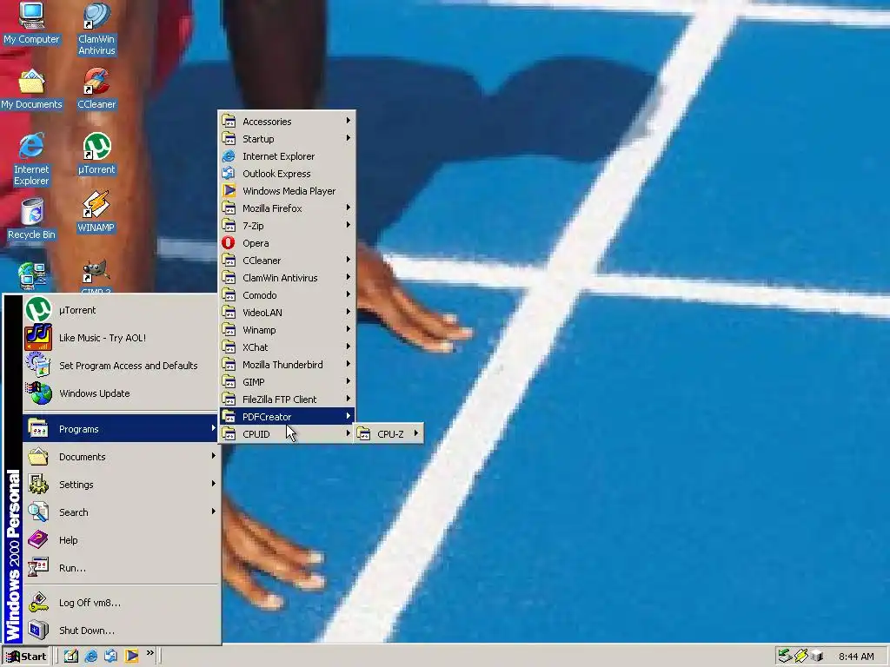Expand the Settings submenu arrow
890x667 pixels.
[x=214, y=483]
